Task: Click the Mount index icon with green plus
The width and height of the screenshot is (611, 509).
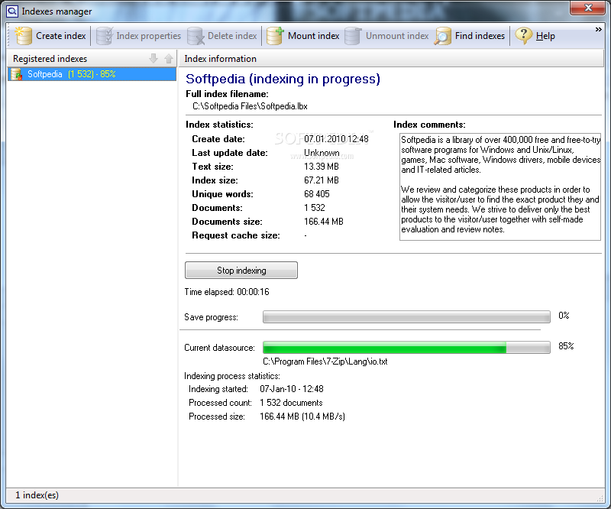Action: (275, 36)
